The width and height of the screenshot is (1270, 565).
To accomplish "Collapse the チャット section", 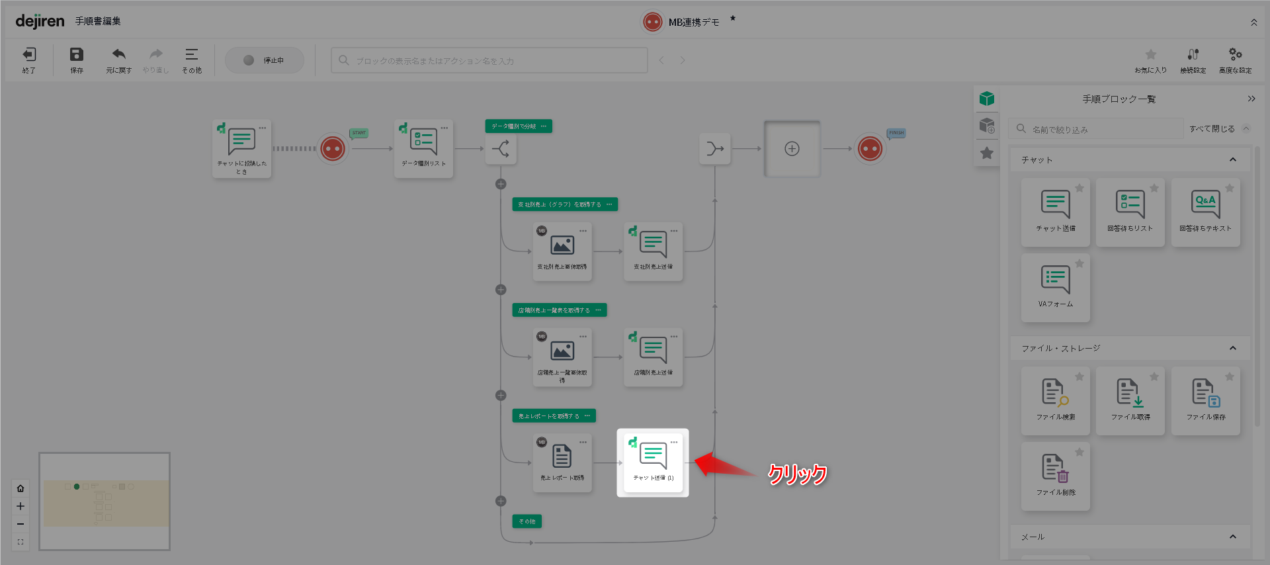I will coord(1233,159).
